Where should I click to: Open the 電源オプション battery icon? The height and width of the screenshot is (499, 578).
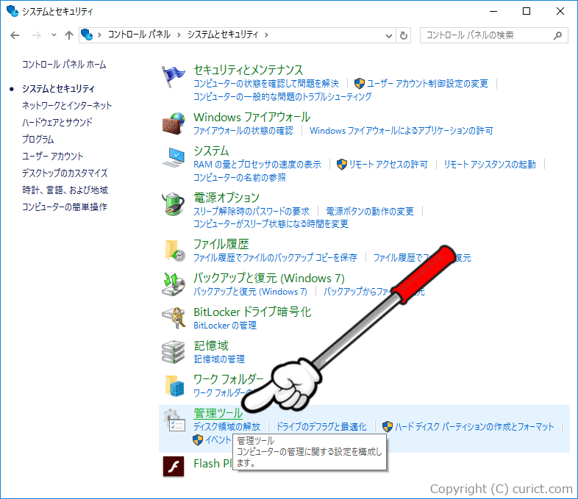point(173,204)
